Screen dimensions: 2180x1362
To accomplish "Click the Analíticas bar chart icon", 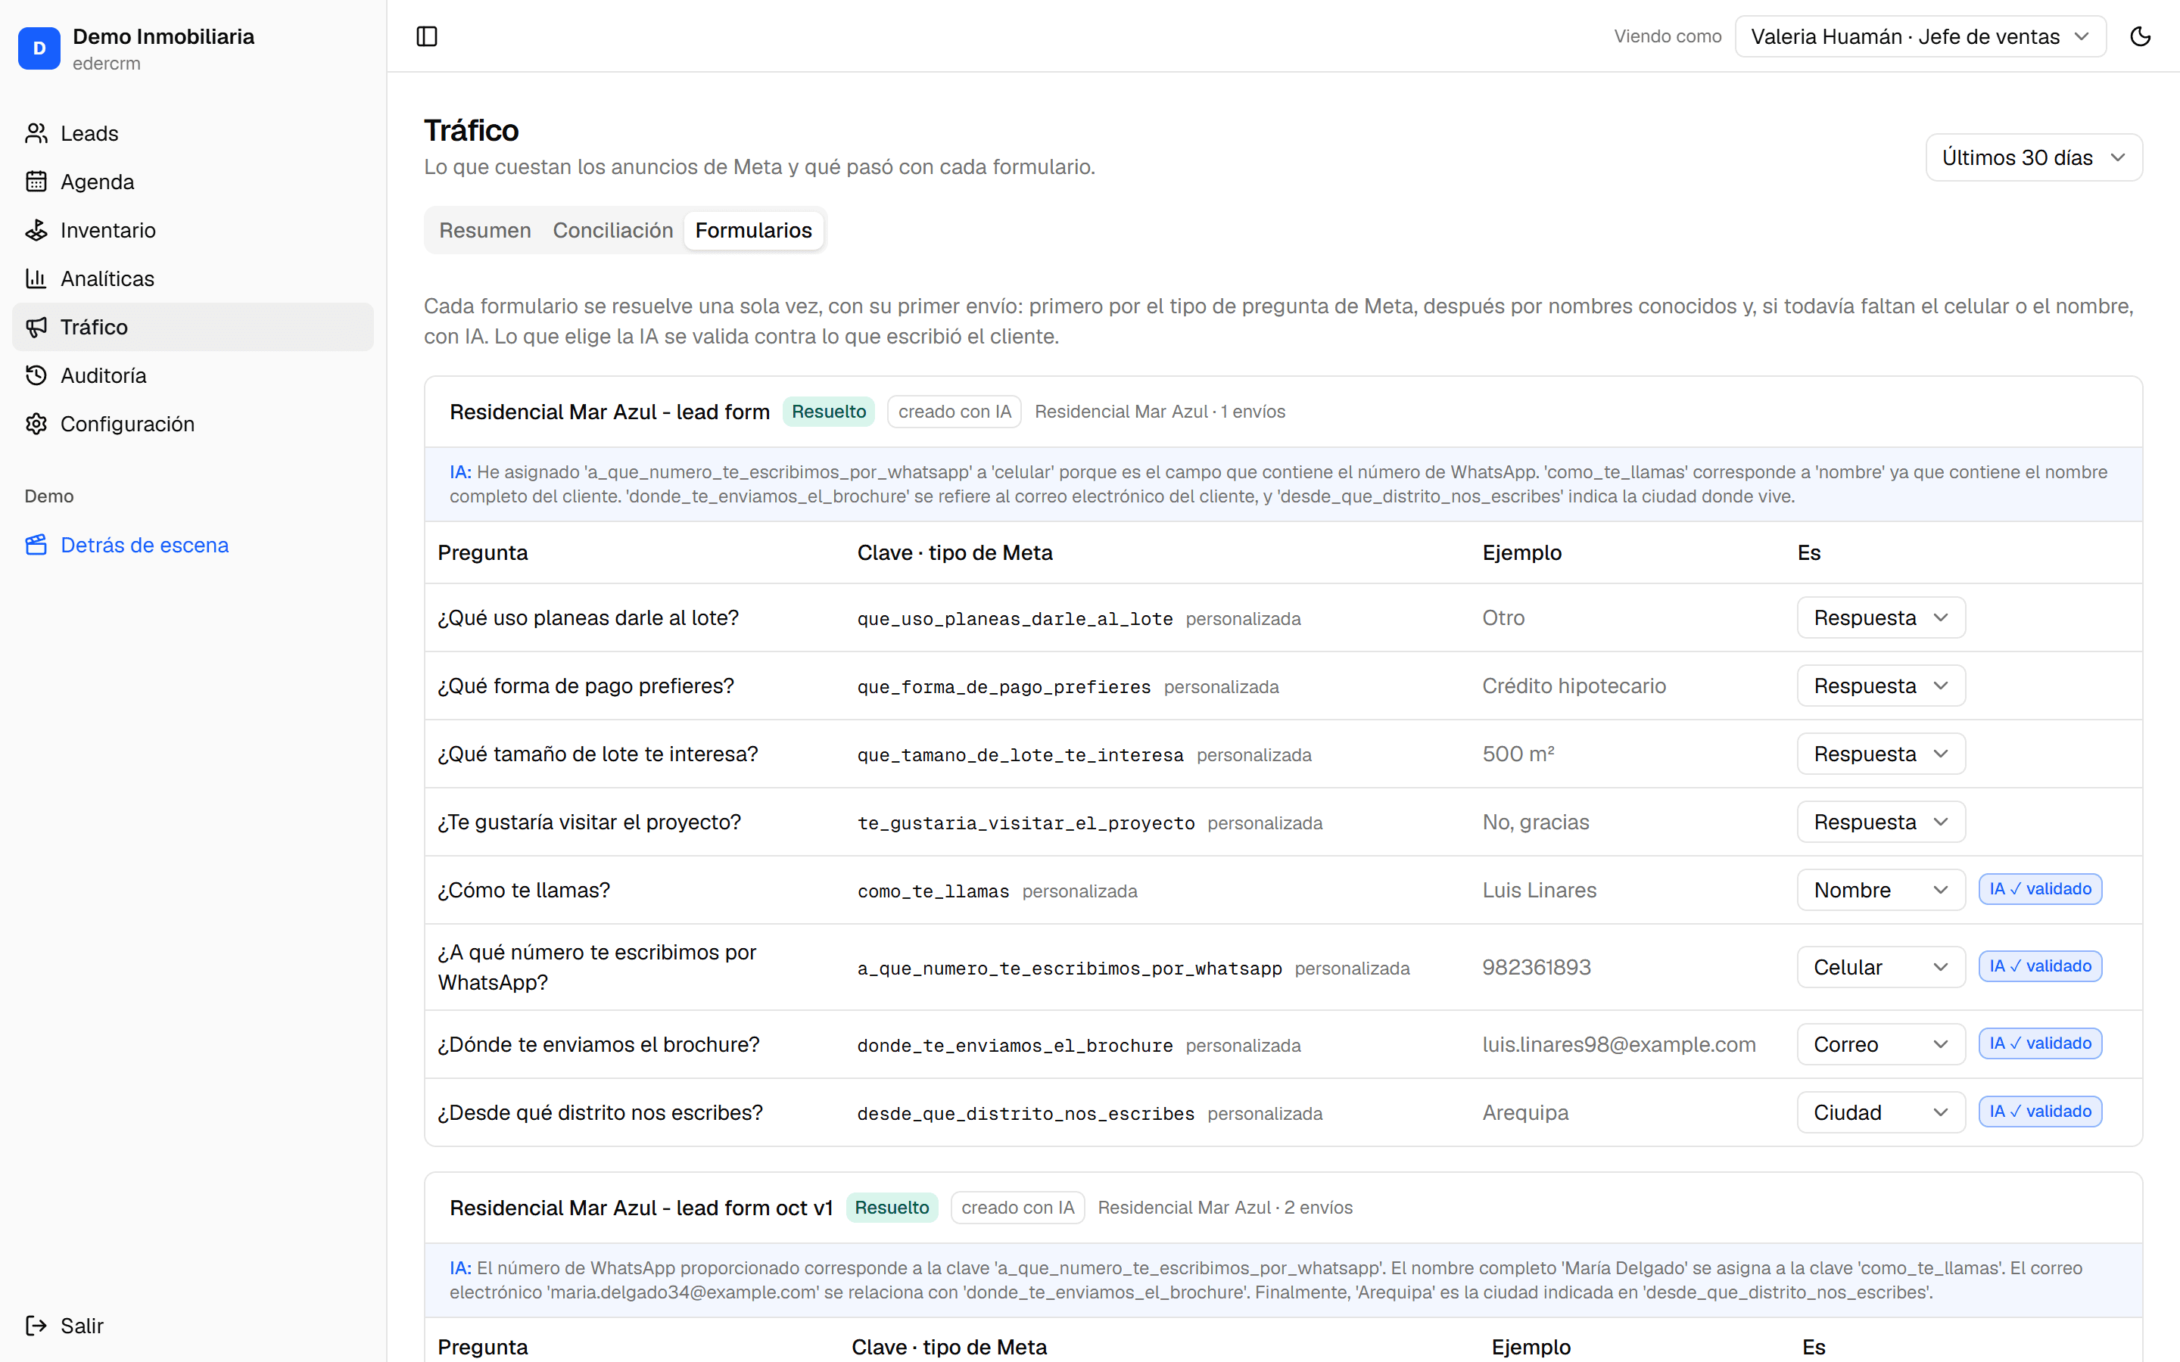I will [x=36, y=278].
